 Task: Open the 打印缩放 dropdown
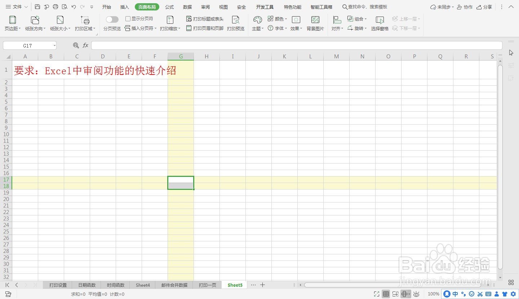coord(170,23)
